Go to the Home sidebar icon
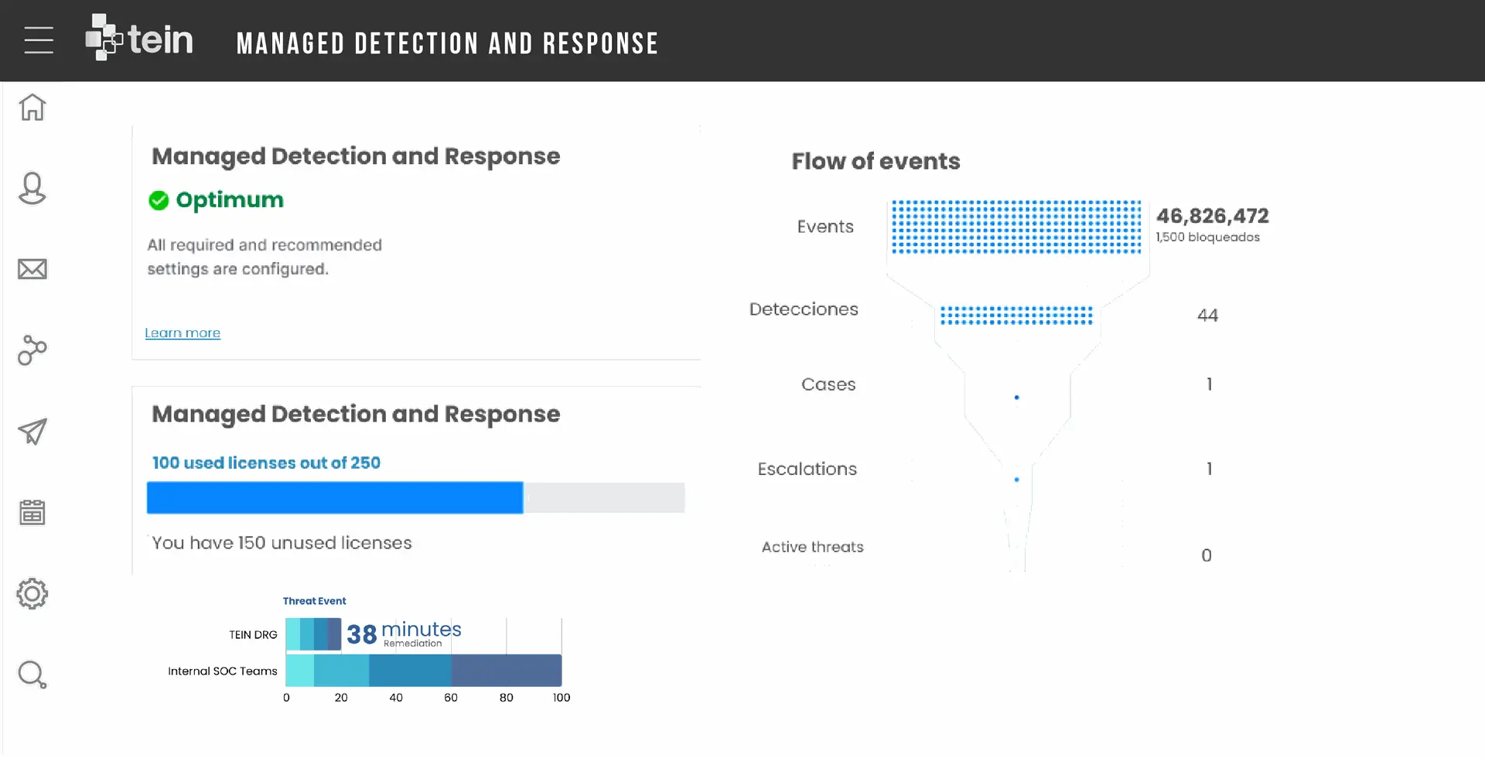The height and width of the screenshot is (758, 1485). click(x=32, y=108)
